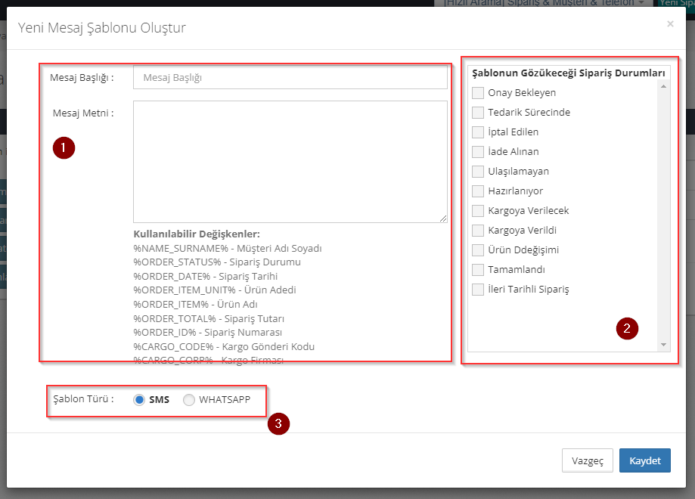Enable the Kargoya Verildi checkbox
Image resolution: width=695 pixels, height=499 pixels.
(x=478, y=231)
